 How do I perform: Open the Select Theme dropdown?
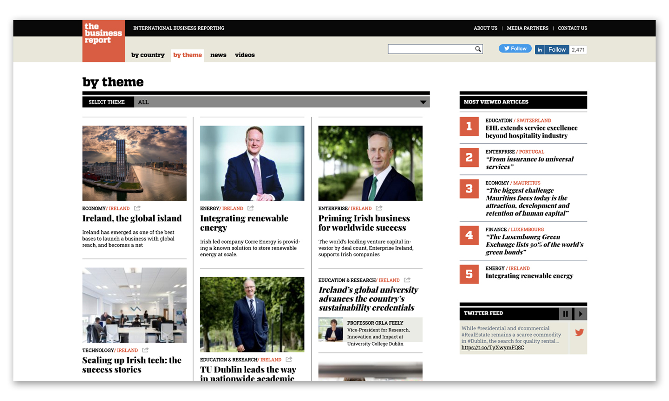pyautogui.click(x=422, y=102)
